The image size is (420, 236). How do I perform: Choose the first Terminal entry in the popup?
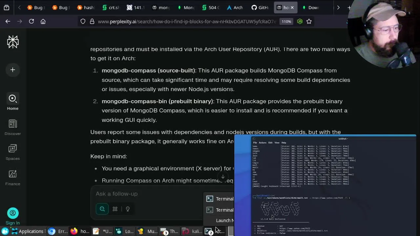tap(219, 199)
